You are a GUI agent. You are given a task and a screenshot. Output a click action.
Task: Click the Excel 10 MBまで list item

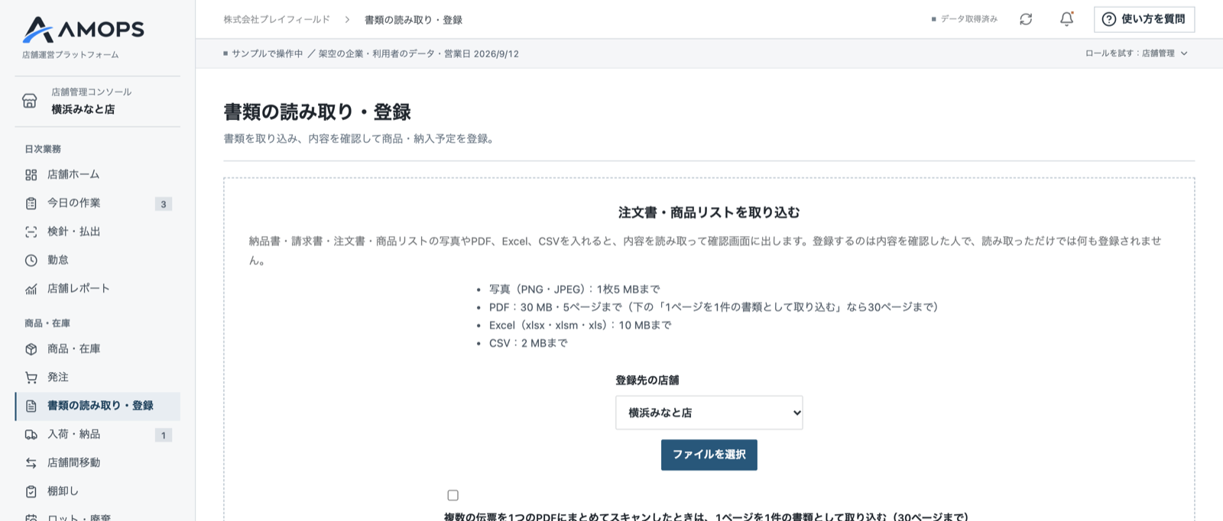(580, 325)
